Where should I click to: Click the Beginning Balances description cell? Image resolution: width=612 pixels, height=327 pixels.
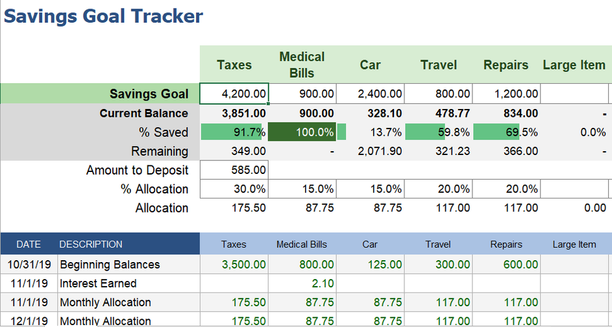[x=110, y=265]
